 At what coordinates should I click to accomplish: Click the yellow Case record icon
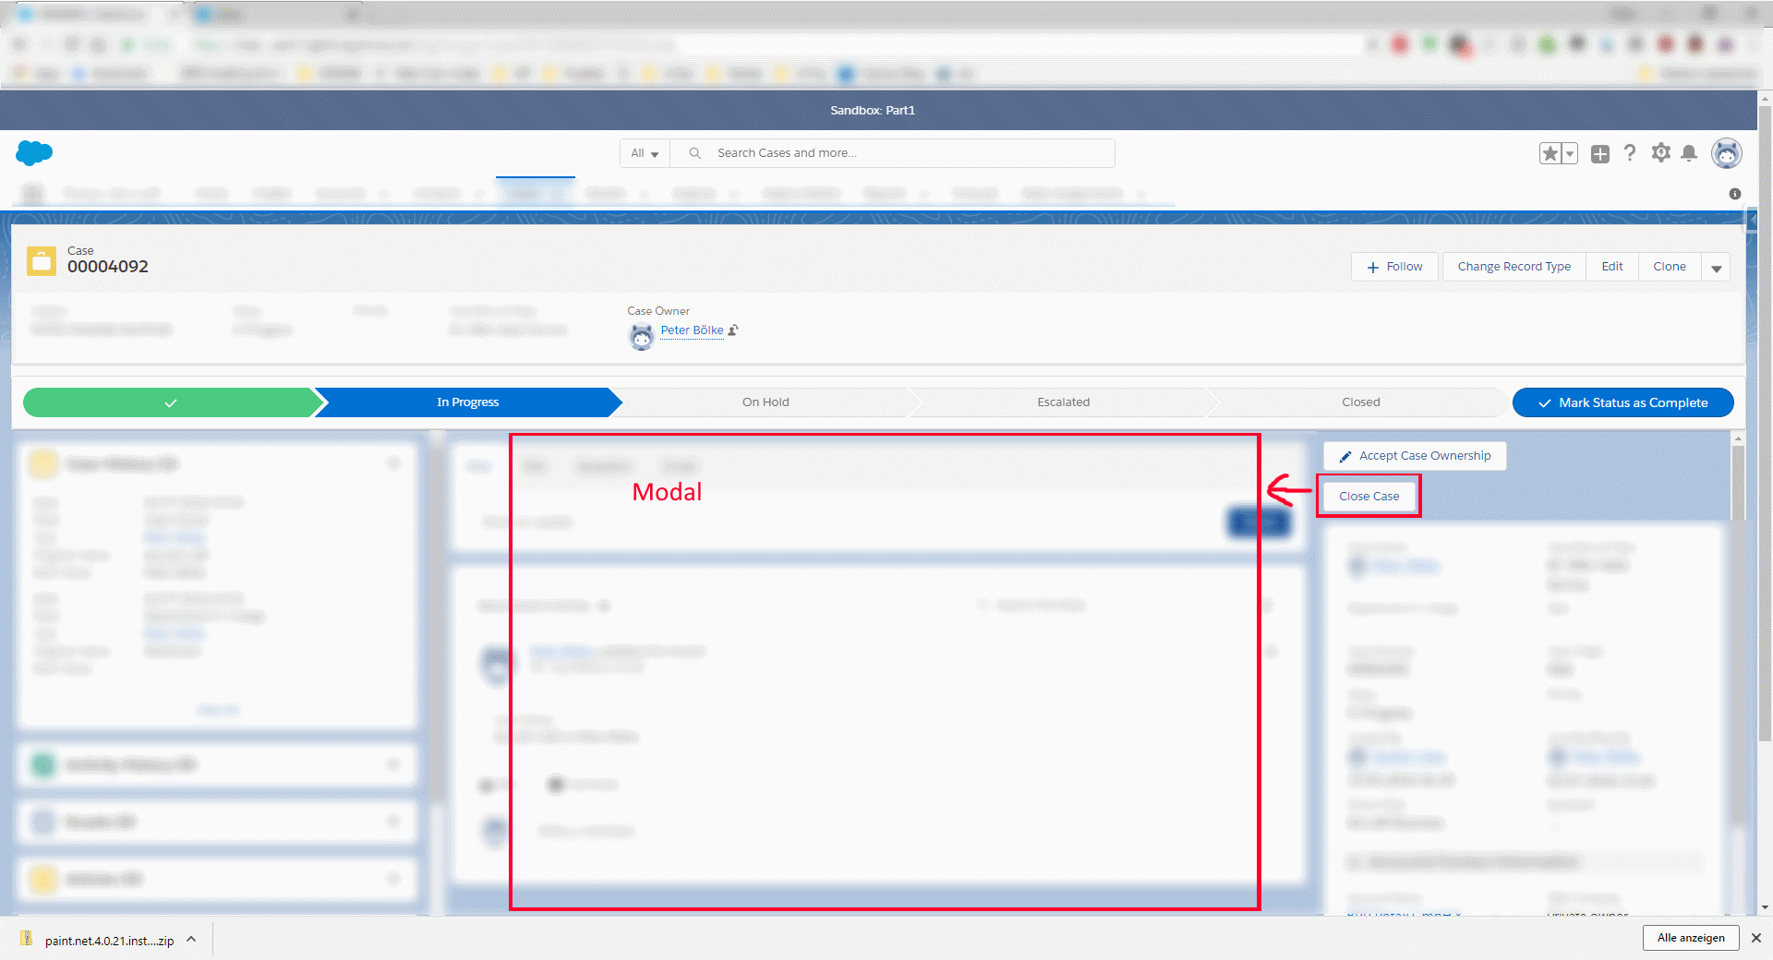click(x=42, y=261)
